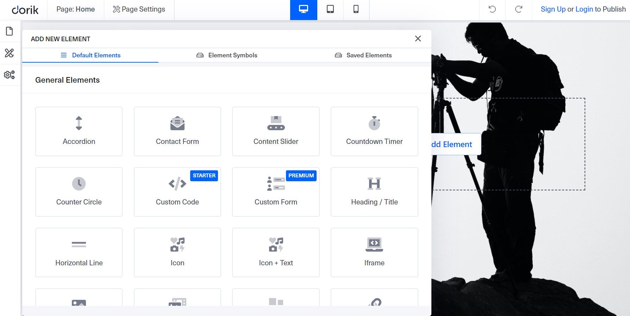630x316 pixels.
Task: Click the Sign Up link
Action: coord(553,9)
